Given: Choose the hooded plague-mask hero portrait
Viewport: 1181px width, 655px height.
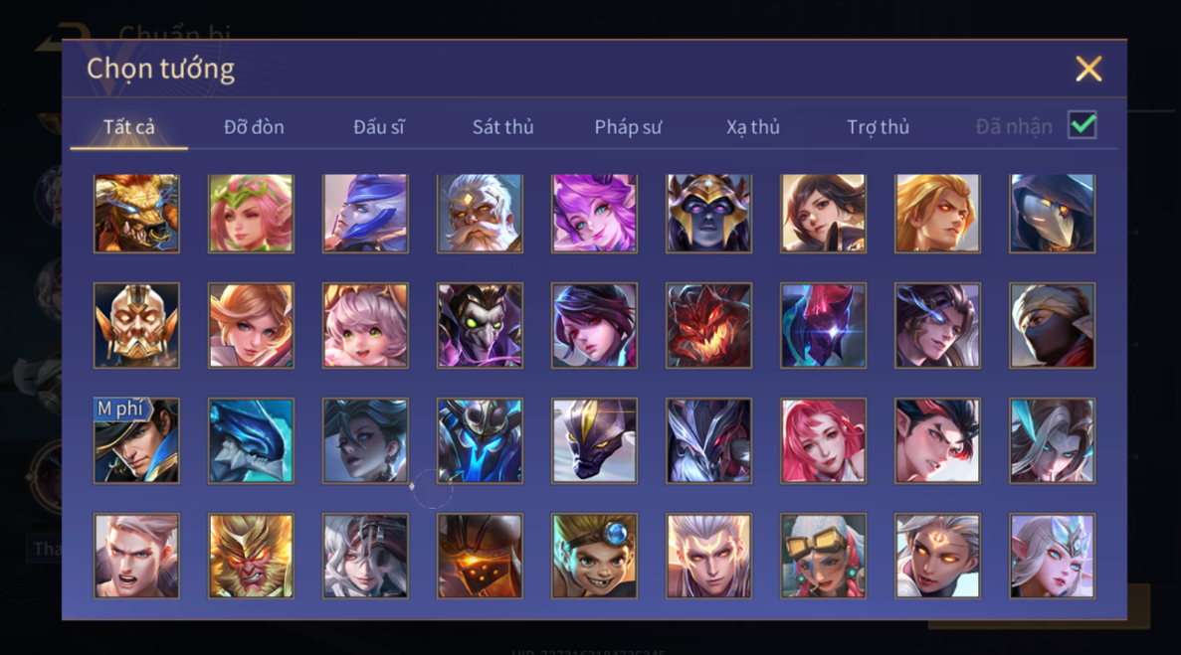Looking at the screenshot, I should pos(1053,214).
